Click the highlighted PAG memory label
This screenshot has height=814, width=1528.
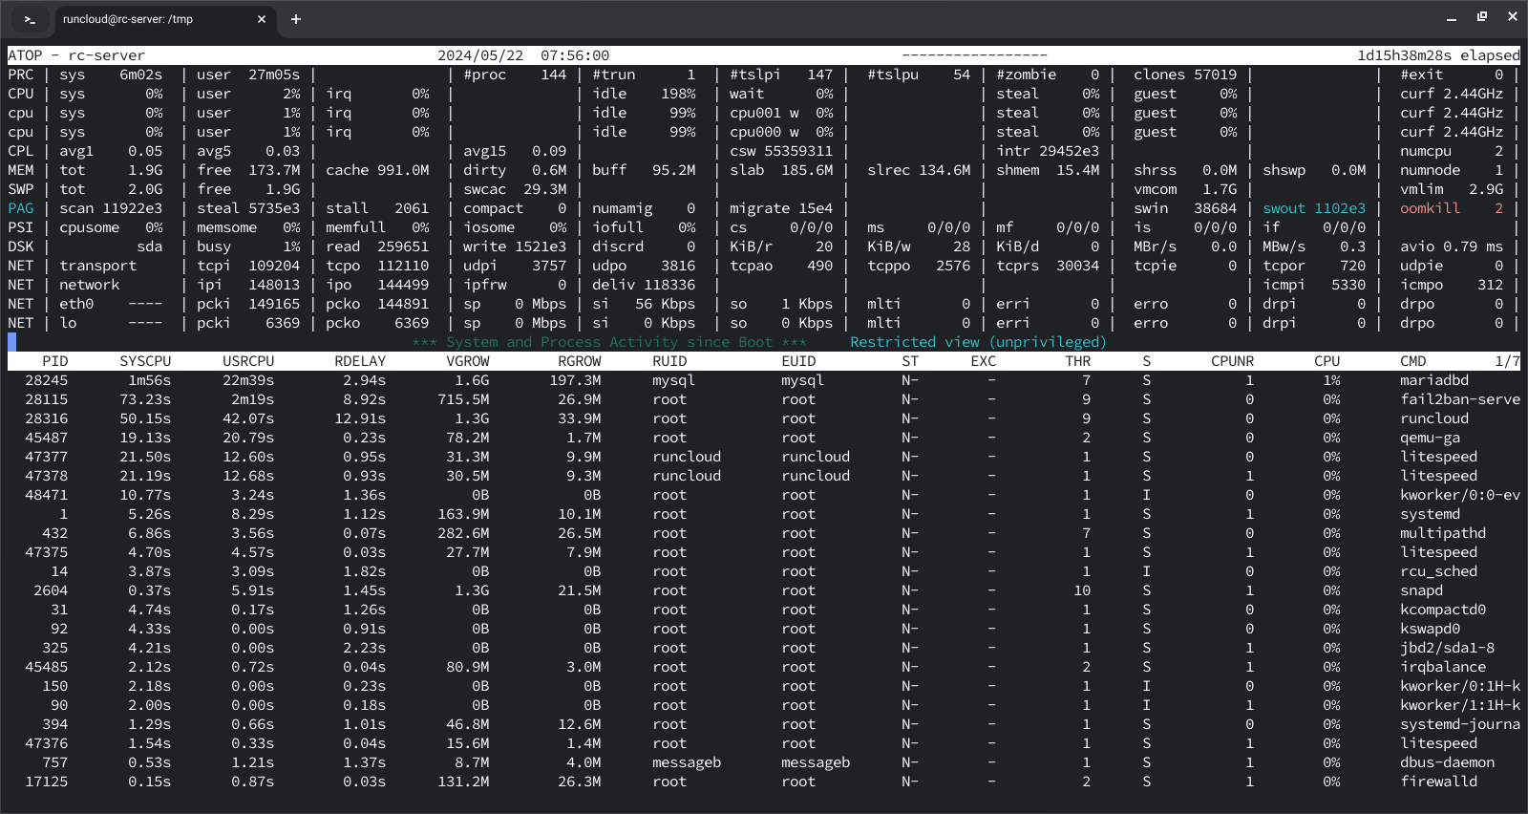[21, 208]
